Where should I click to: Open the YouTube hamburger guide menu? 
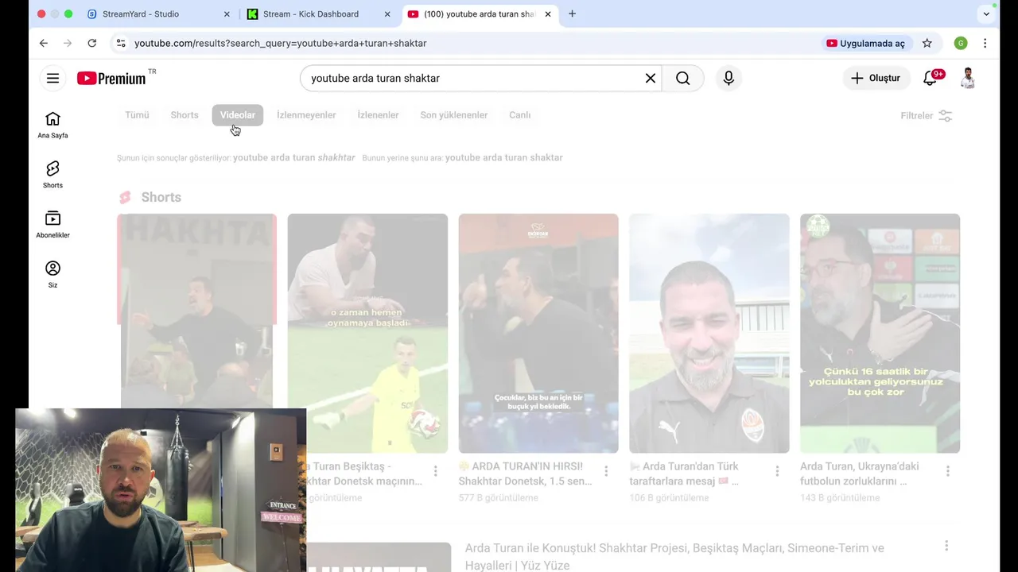tap(52, 78)
